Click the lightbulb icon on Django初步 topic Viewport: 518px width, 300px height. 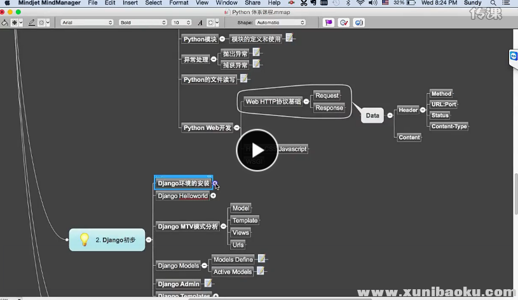tap(83, 240)
